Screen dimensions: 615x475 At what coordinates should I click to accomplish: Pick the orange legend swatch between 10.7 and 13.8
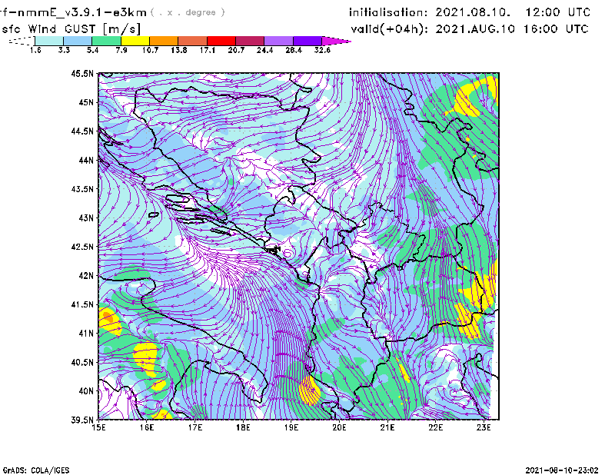(164, 41)
